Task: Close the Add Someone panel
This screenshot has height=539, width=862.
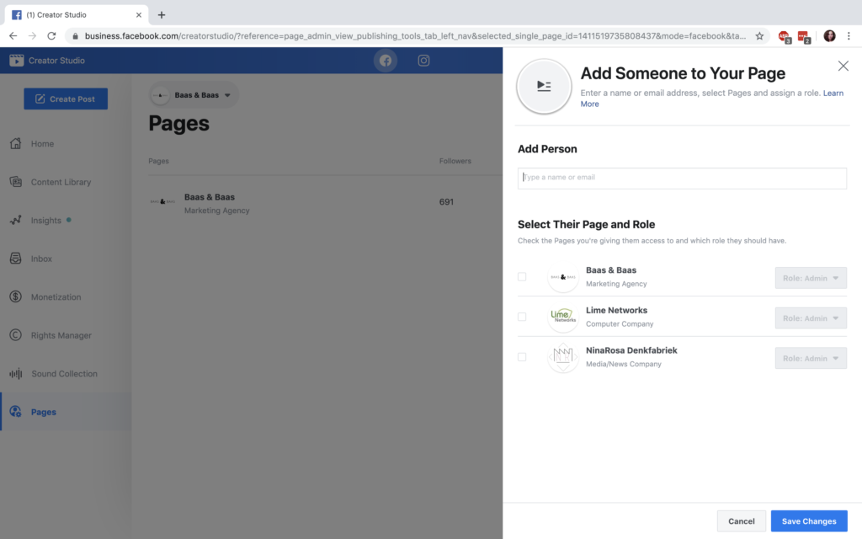Action: (x=843, y=66)
